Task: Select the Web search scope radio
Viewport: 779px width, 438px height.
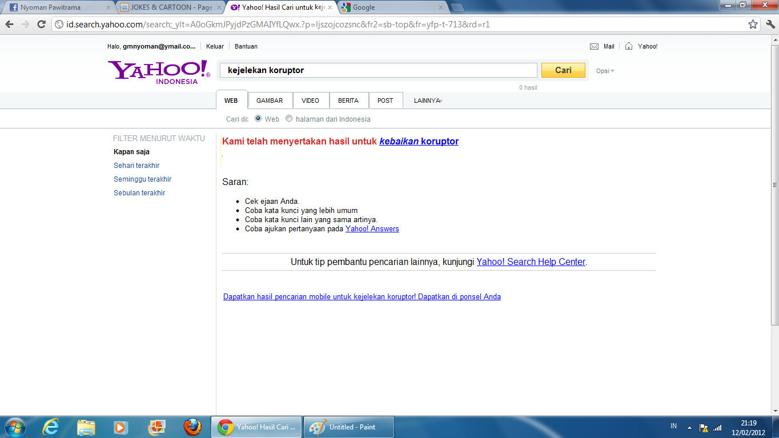Action: (258, 119)
